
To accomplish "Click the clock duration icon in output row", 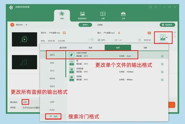I will [140, 40].
